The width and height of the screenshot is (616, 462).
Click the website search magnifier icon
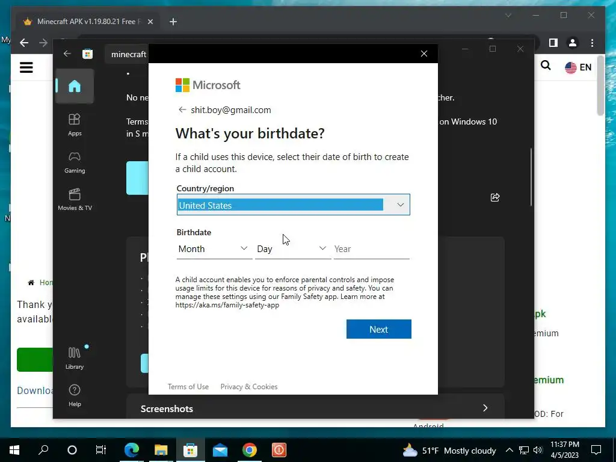coord(546,66)
